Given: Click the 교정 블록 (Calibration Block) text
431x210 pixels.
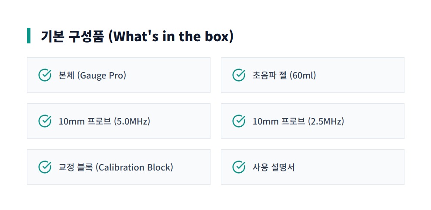Looking at the screenshot, I should click(116, 167).
